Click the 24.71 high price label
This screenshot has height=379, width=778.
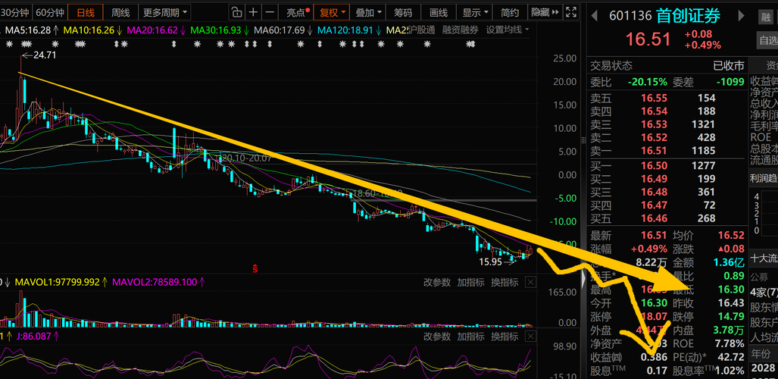tap(45, 55)
